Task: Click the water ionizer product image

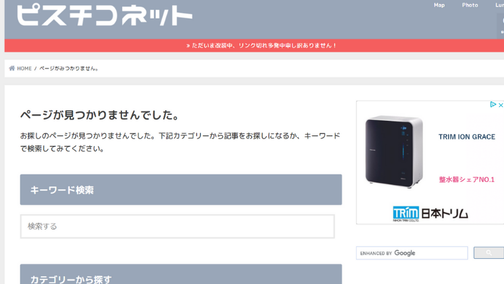Action: coord(393,152)
